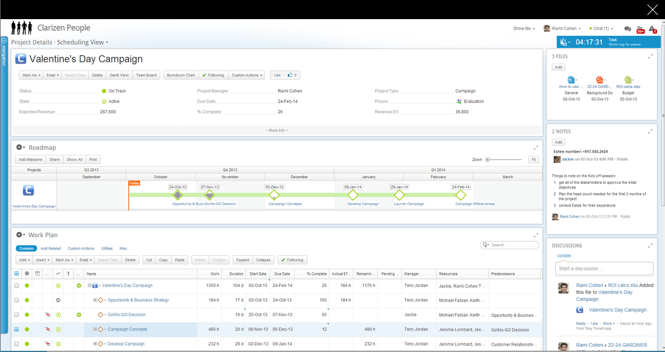
Task: Expand the Opportunity & Business Strategy tree node
Action: click(96, 300)
